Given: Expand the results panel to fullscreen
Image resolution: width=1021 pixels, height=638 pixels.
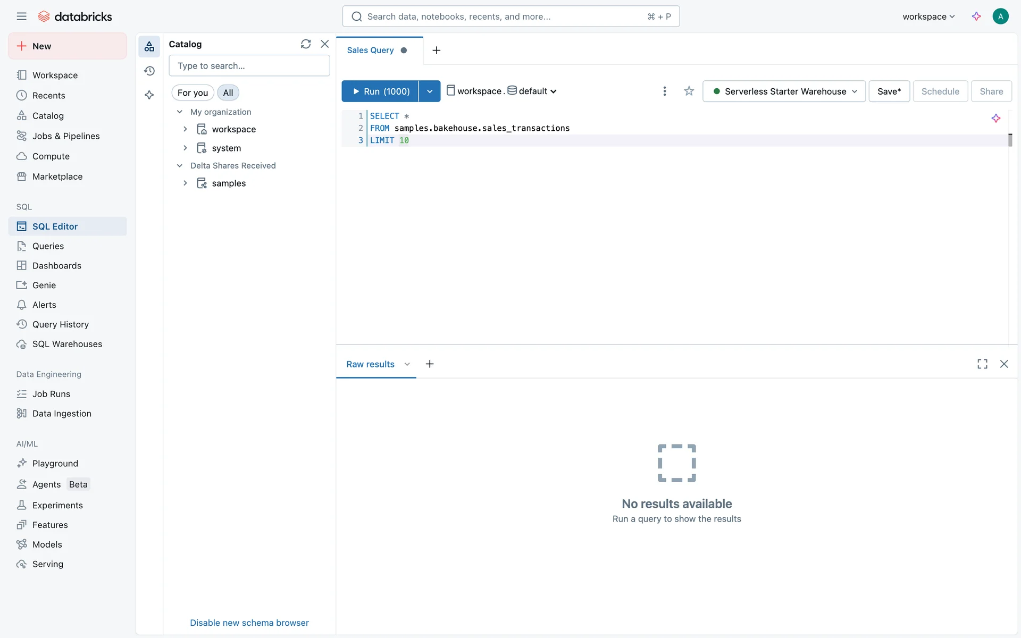Looking at the screenshot, I should click(x=982, y=364).
